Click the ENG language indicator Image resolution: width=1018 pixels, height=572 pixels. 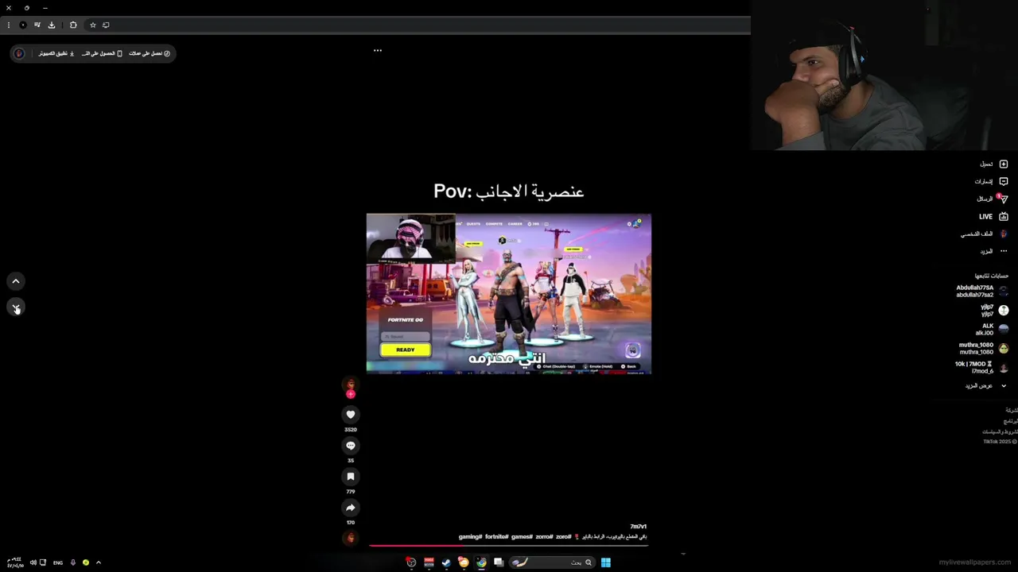pyautogui.click(x=58, y=562)
